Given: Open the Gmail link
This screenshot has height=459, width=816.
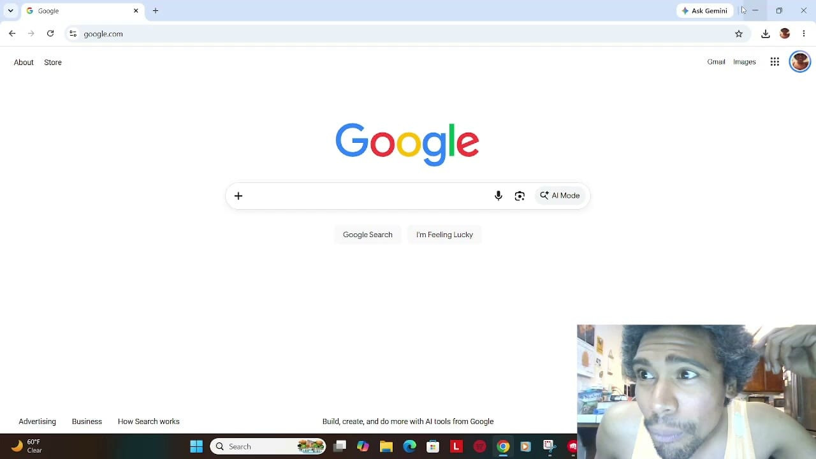Looking at the screenshot, I should [x=716, y=62].
